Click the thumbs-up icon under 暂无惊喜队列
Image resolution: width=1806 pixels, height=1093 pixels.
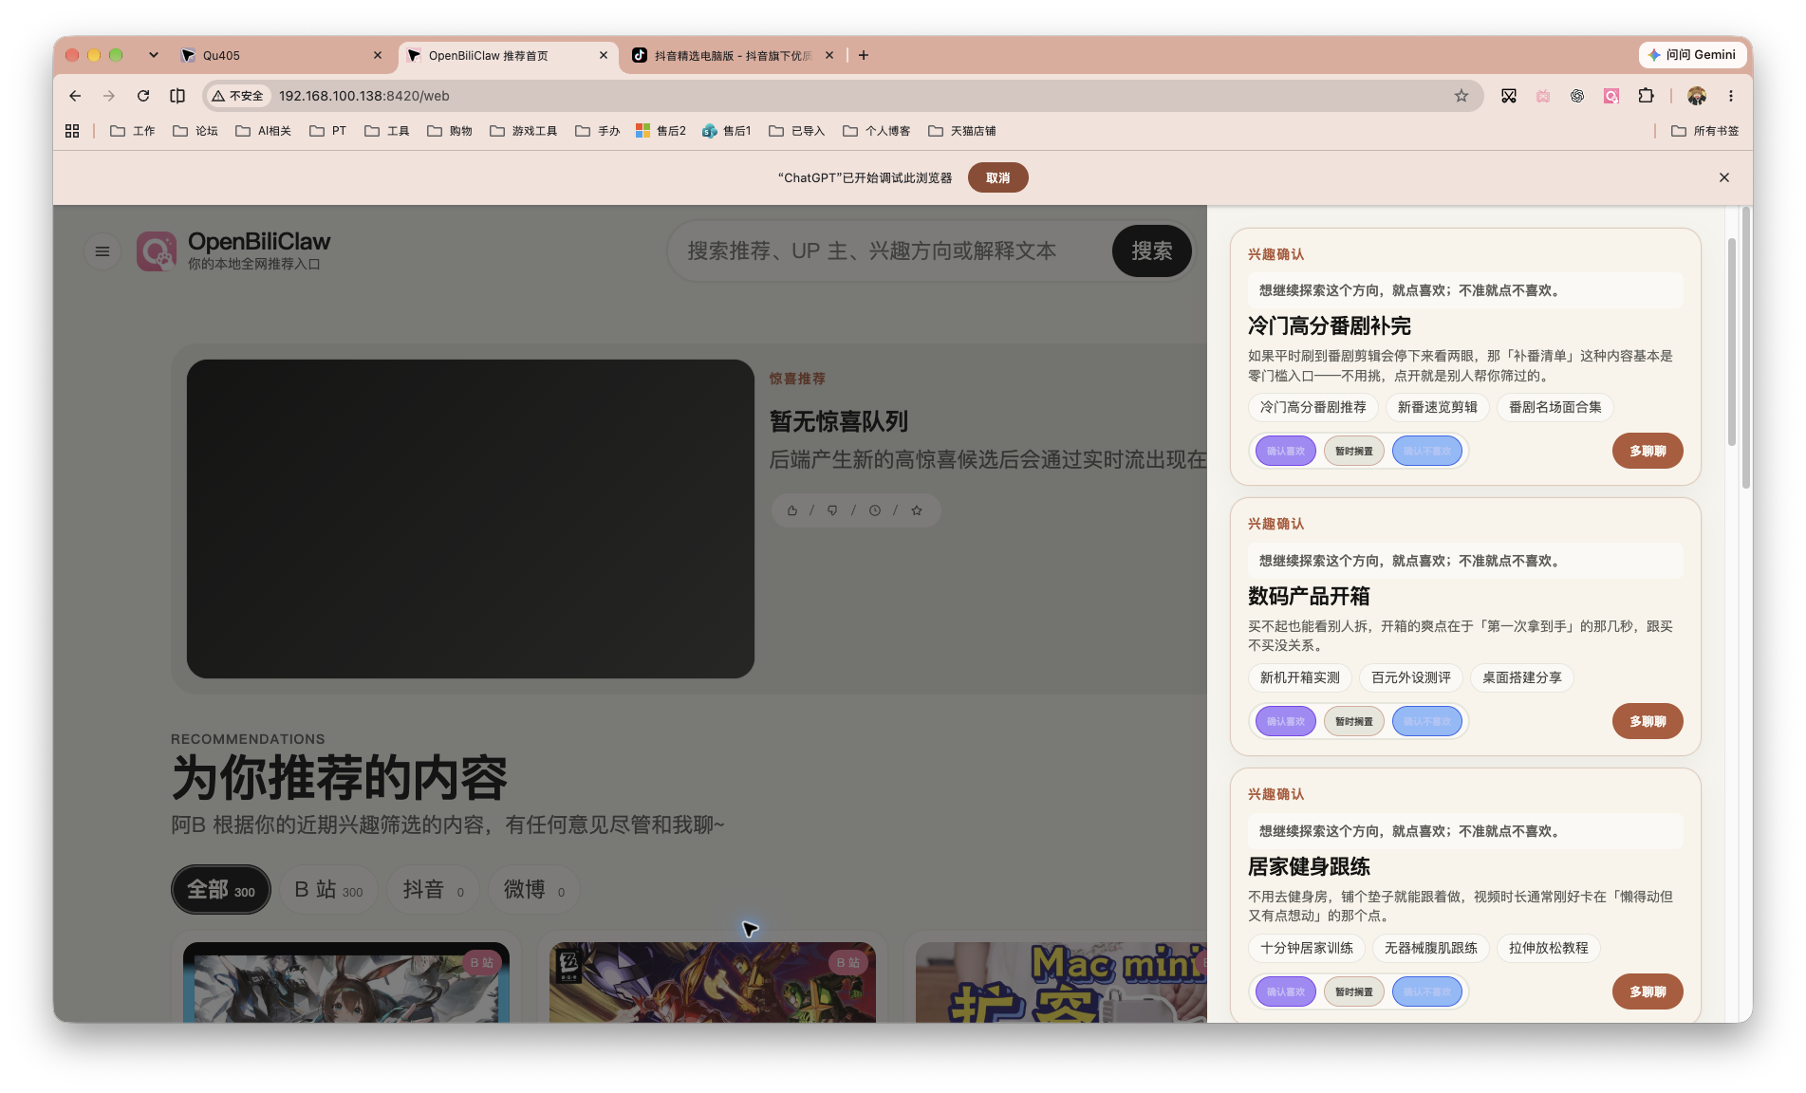click(792, 510)
